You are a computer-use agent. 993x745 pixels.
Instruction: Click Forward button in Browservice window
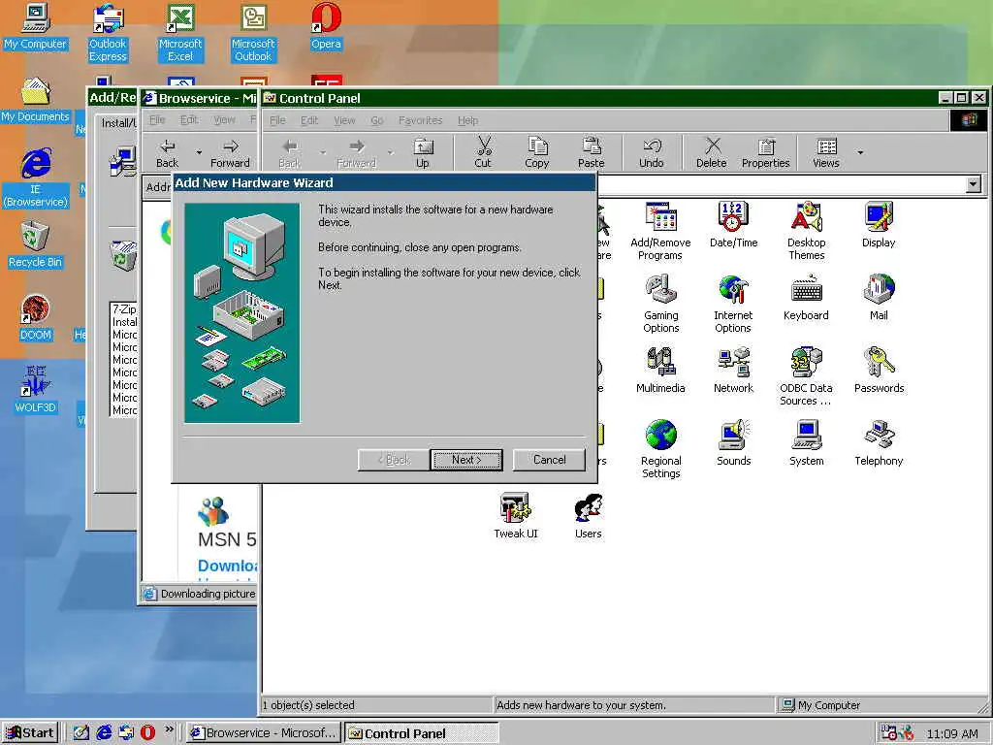(x=230, y=153)
